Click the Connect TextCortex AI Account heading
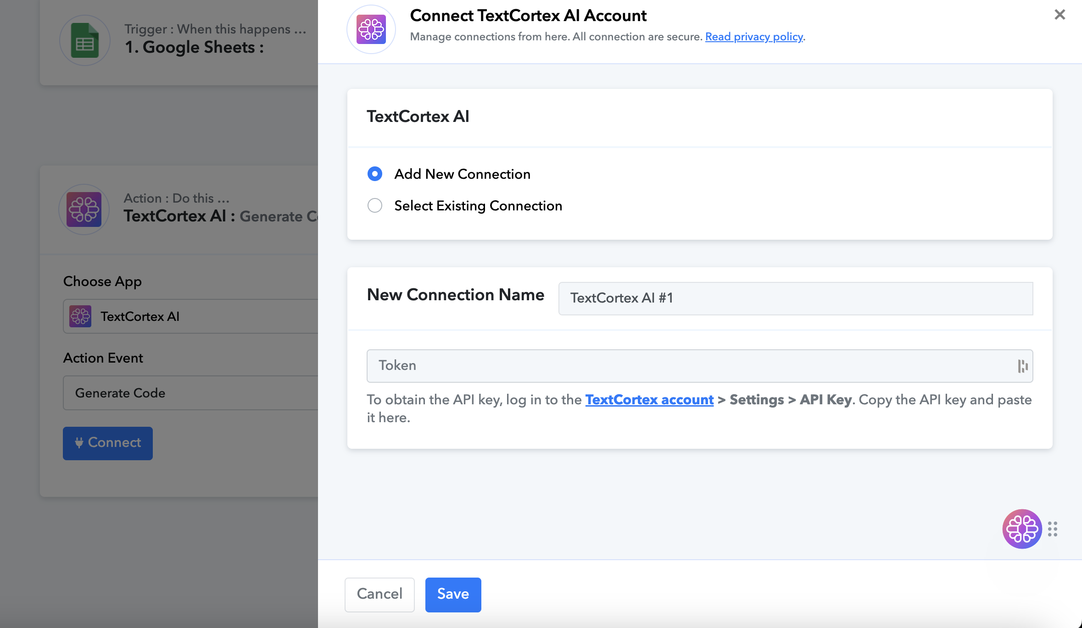This screenshot has height=628, width=1082. 528,16
